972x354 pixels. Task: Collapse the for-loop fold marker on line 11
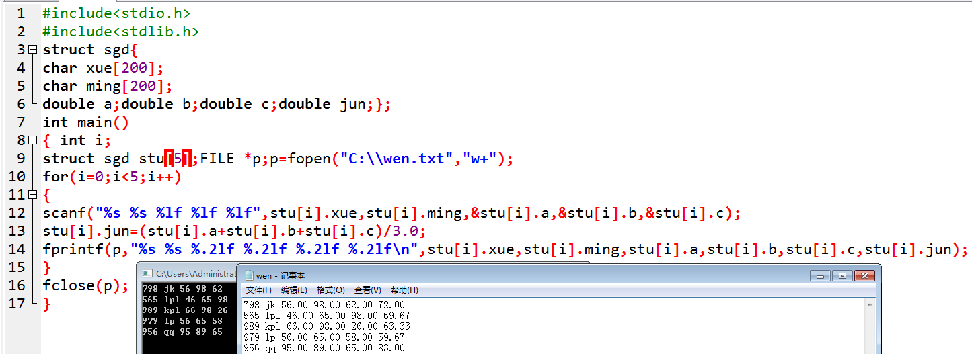(33, 195)
